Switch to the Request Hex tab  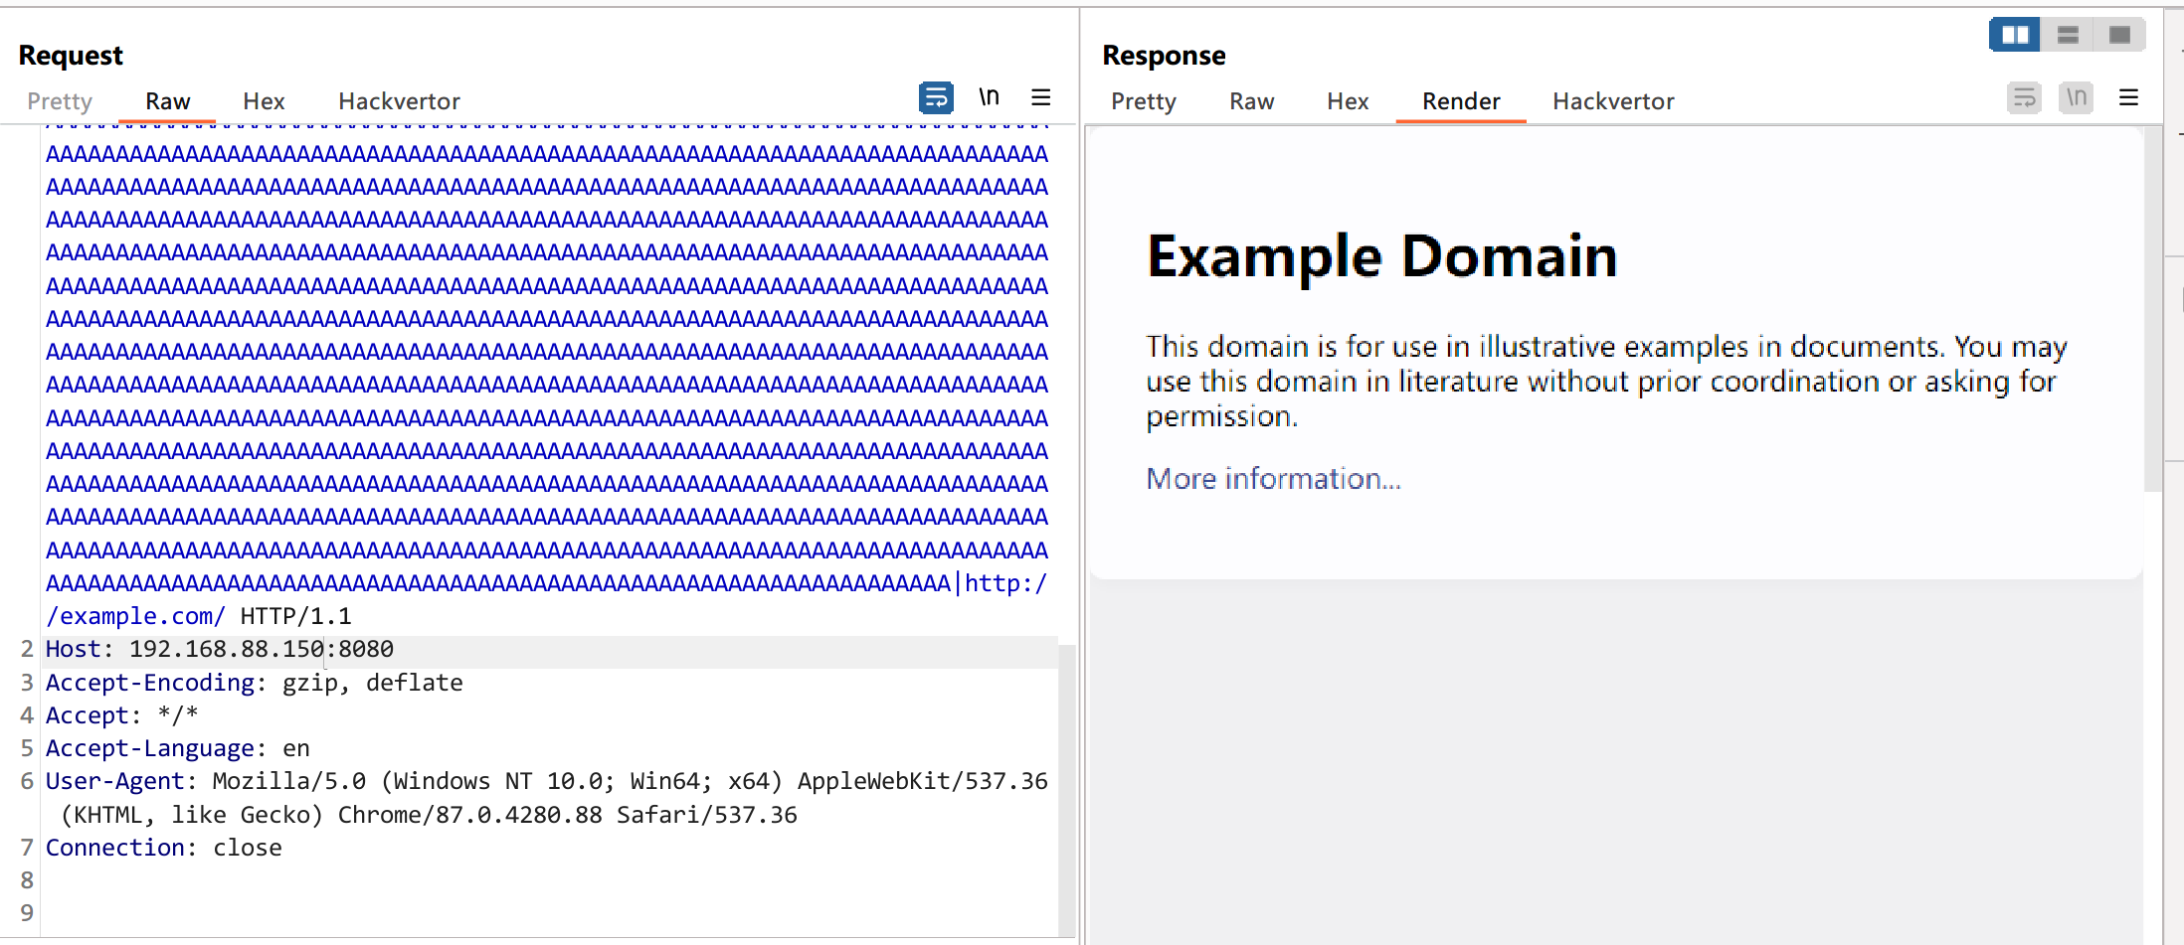[x=264, y=101]
